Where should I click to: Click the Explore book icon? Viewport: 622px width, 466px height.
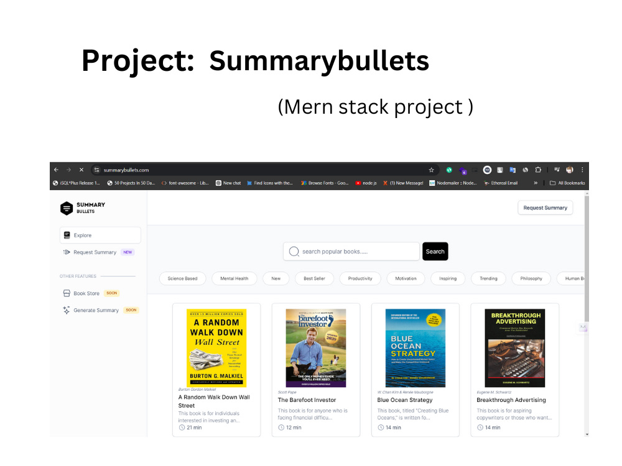pos(67,235)
